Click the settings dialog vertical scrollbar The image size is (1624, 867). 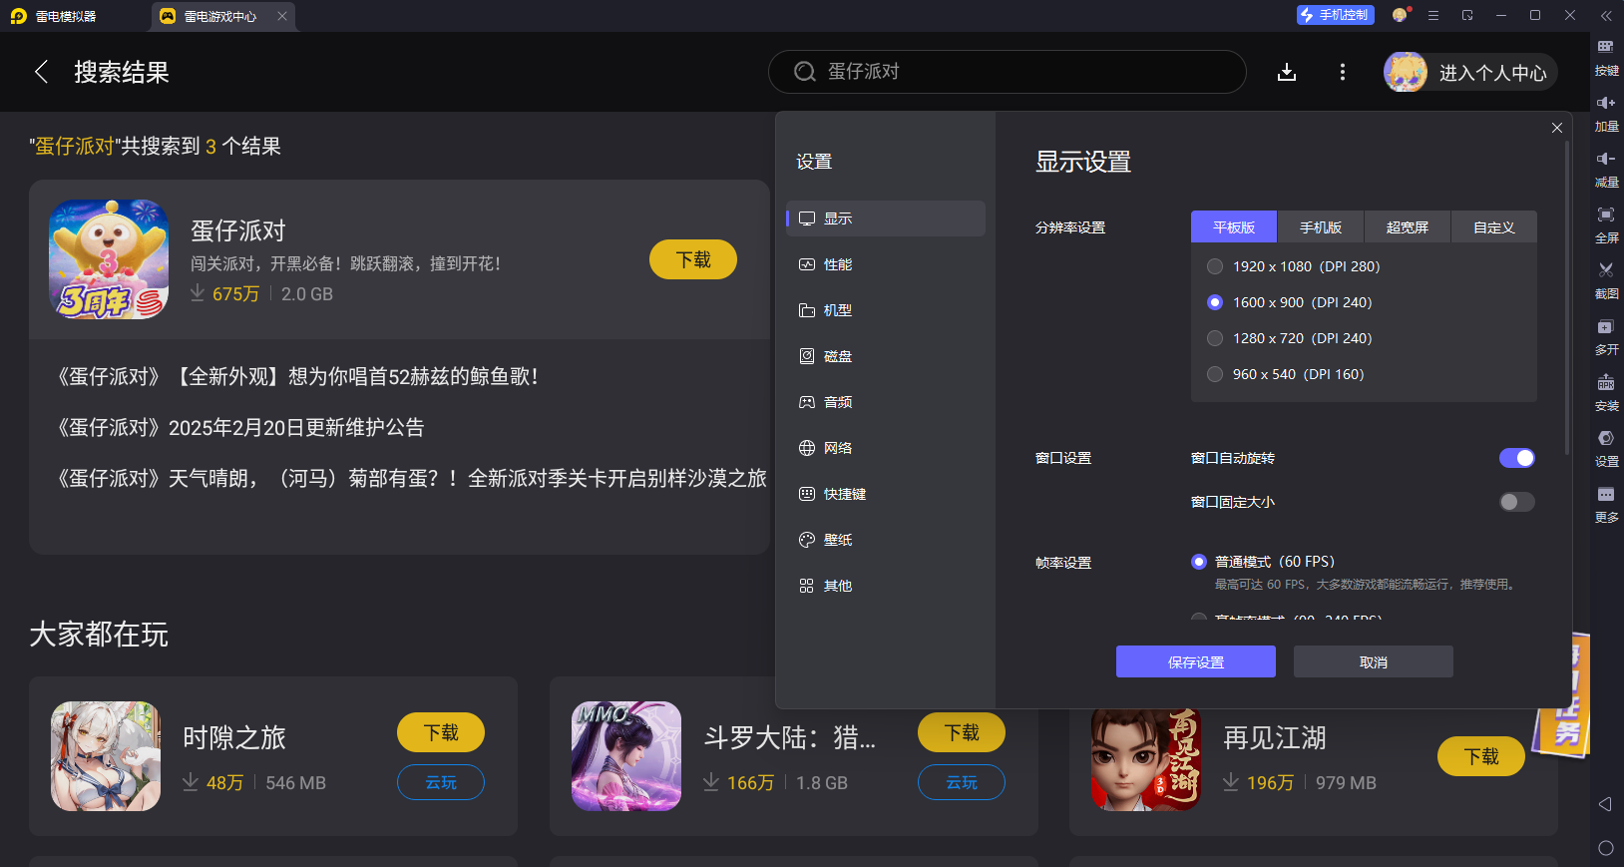tap(1567, 297)
